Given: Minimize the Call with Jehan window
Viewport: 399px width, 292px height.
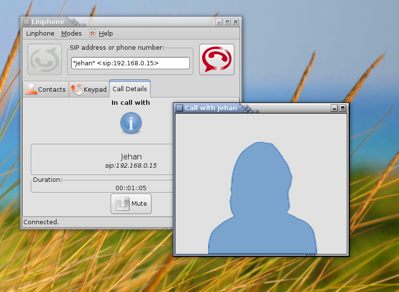Looking at the screenshot, I should point(334,108).
